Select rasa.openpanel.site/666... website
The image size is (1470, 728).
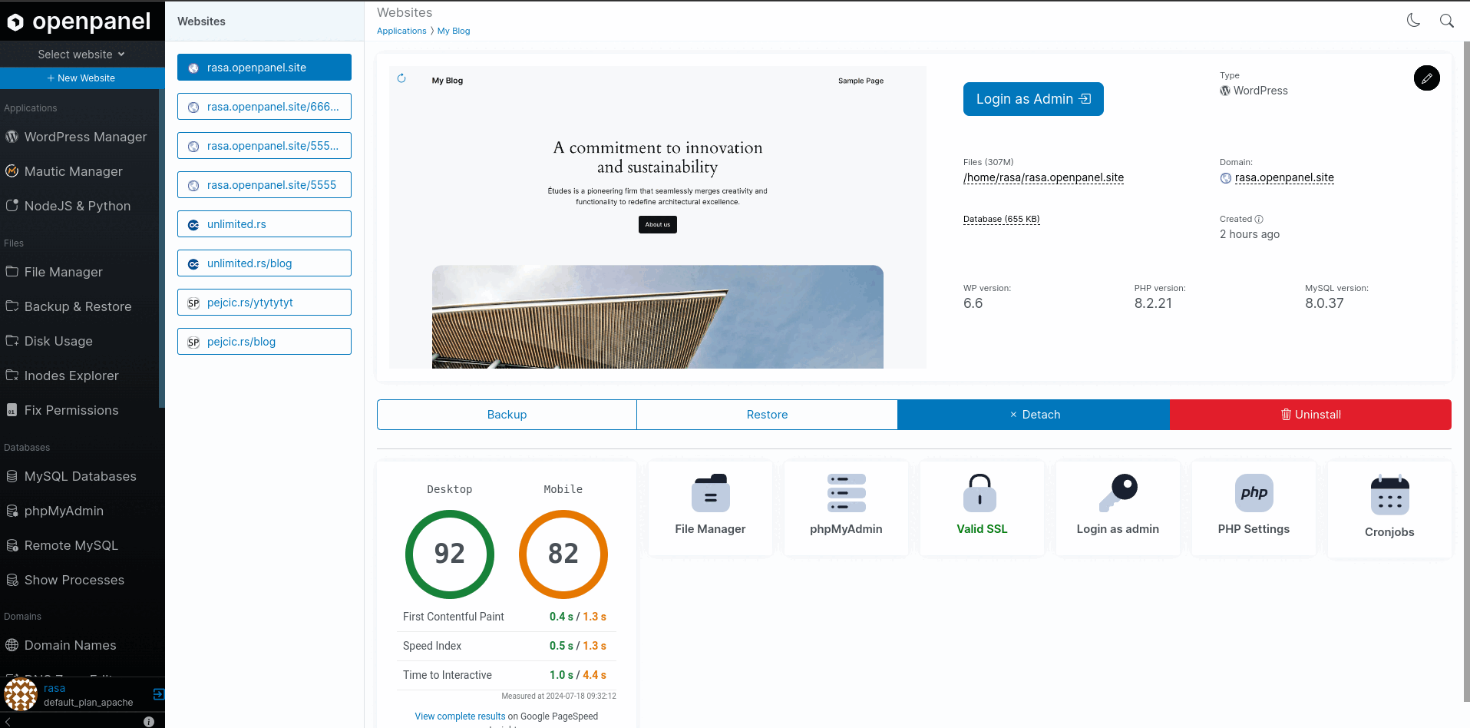click(x=264, y=107)
